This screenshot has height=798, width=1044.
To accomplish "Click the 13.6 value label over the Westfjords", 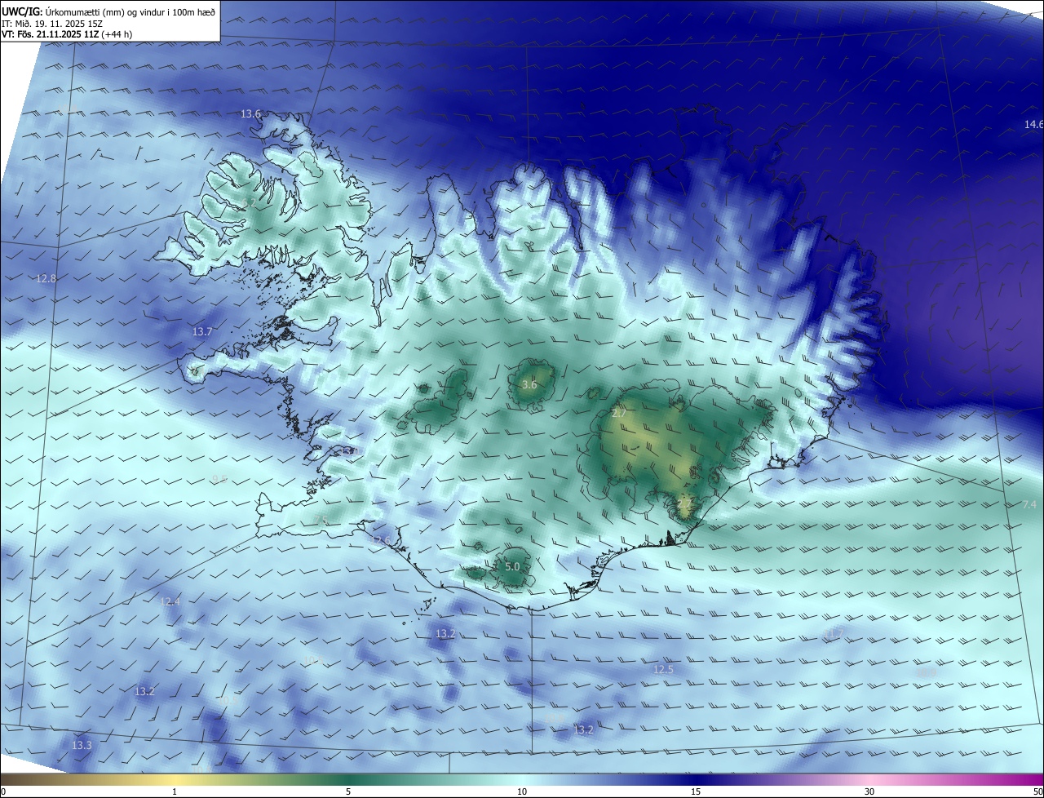I will coord(250,113).
